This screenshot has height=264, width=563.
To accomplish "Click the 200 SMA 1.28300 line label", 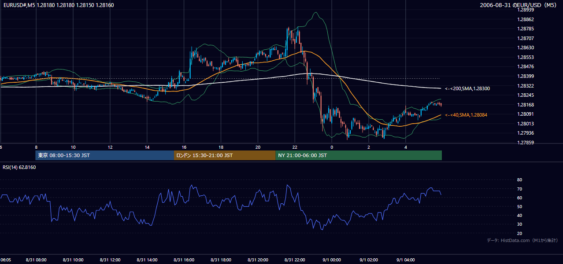I will click(x=467, y=88).
